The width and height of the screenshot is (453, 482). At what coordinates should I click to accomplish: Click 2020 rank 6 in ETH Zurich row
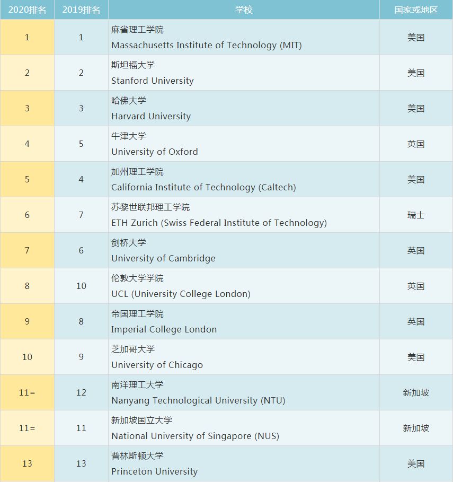(27, 215)
